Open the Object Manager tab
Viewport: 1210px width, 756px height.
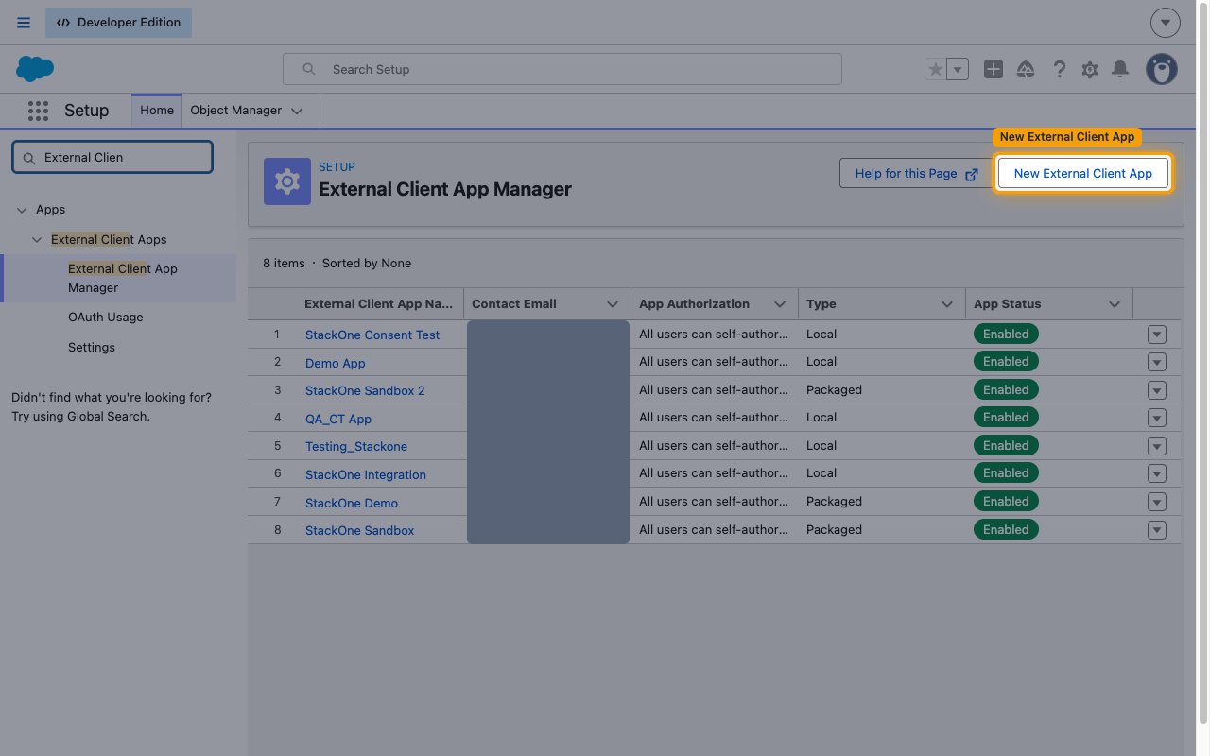(236, 111)
